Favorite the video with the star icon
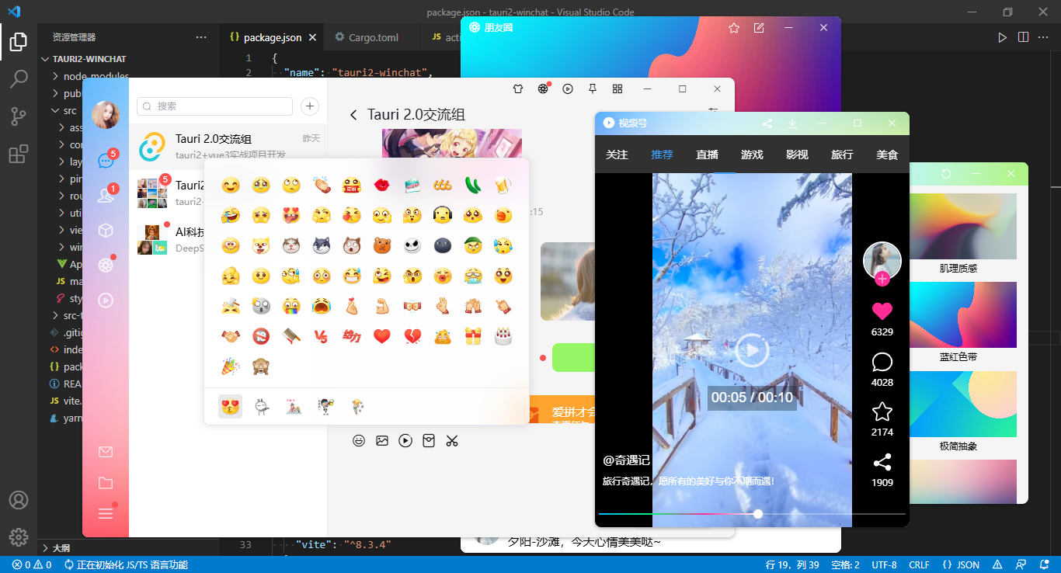 (882, 412)
